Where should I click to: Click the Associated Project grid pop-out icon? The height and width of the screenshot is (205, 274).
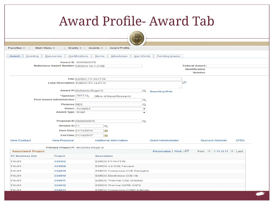click(187, 151)
